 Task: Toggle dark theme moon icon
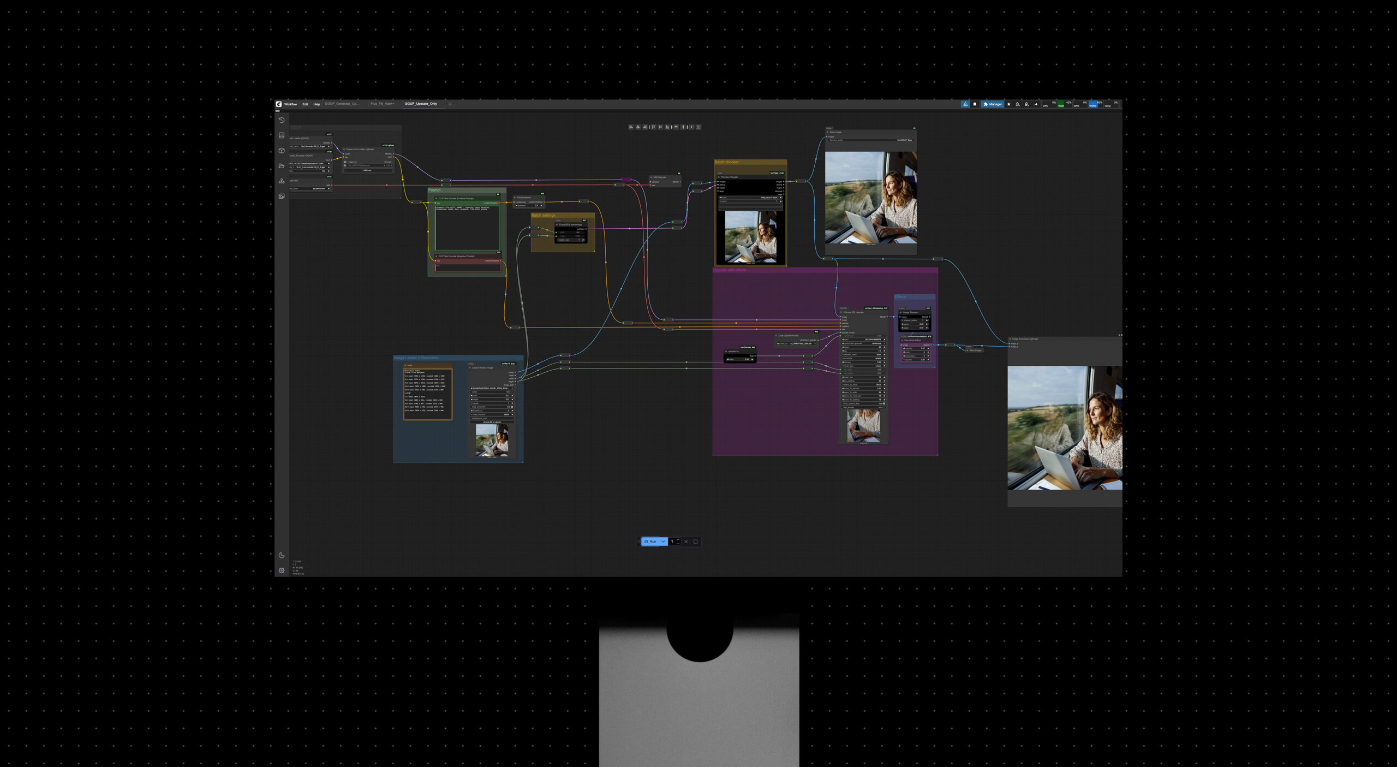coord(282,555)
